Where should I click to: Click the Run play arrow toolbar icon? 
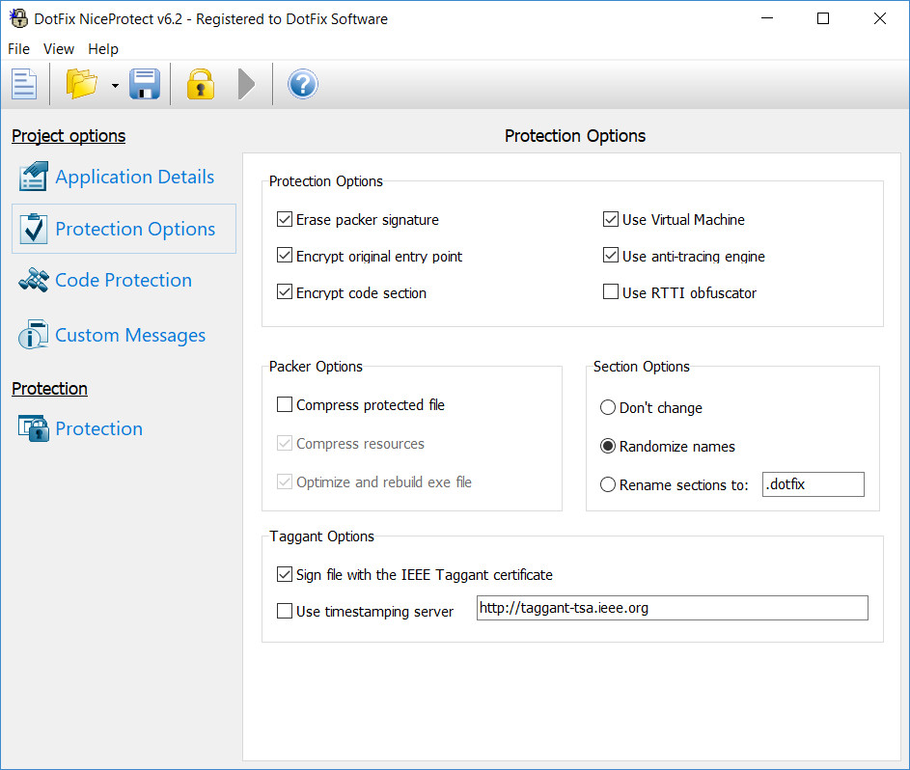[x=247, y=84]
